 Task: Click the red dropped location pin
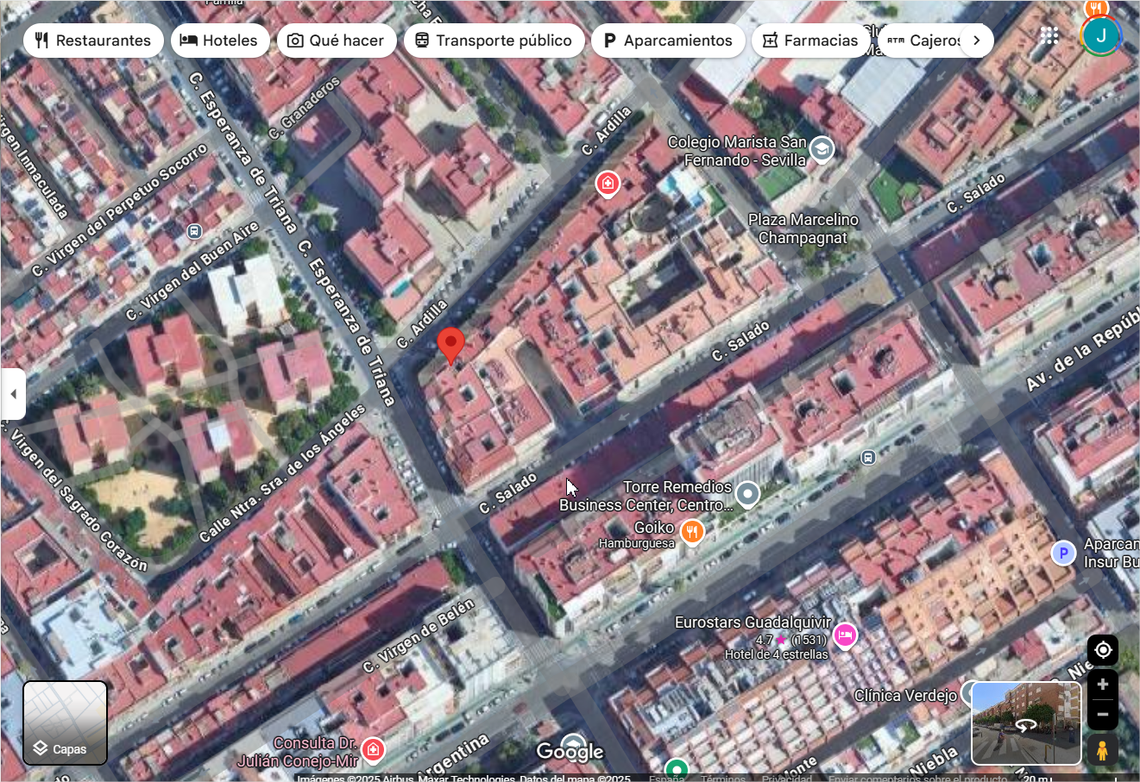tap(450, 347)
